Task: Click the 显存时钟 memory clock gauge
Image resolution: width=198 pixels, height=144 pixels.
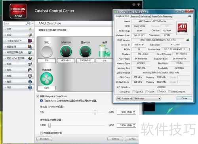Action: [85, 51]
